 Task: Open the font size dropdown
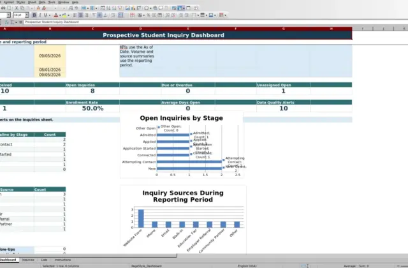pyautogui.click(x=27, y=15)
